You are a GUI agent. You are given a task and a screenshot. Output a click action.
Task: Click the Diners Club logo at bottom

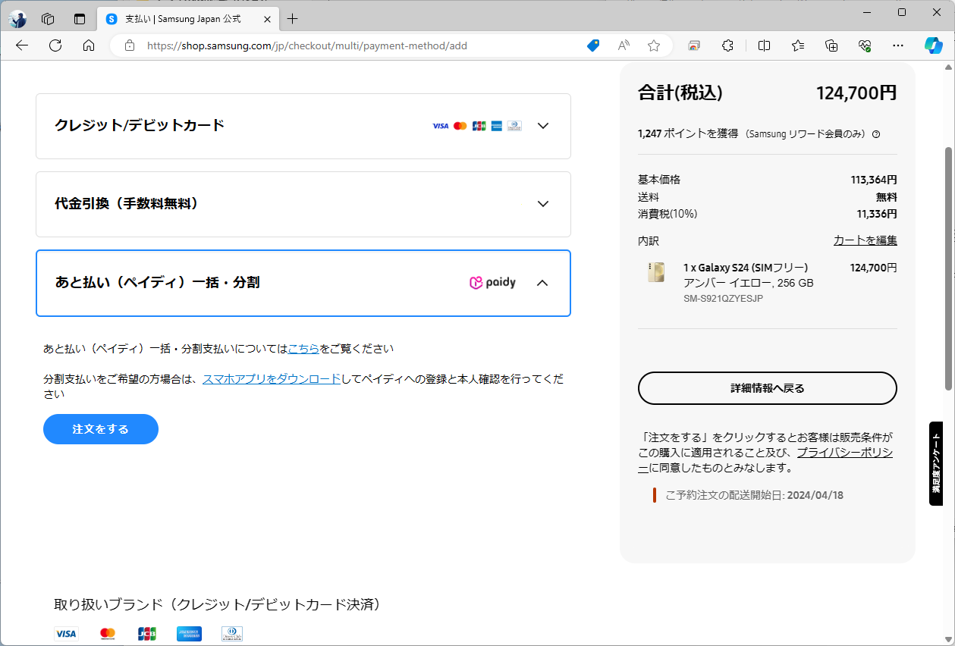[232, 634]
